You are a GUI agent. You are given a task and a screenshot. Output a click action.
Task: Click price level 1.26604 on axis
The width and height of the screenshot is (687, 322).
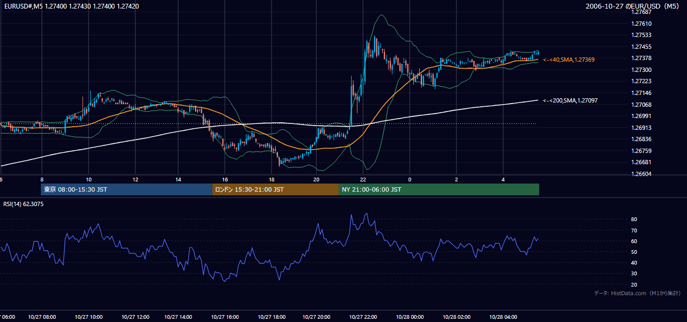click(641, 174)
